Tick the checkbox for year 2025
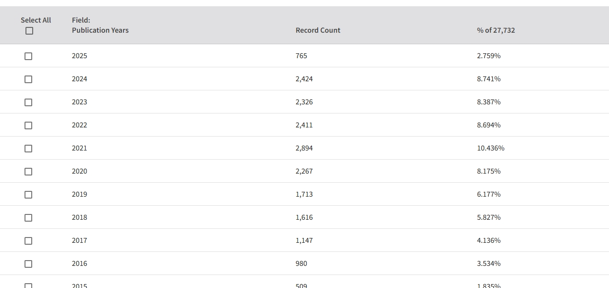 click(x=28, y=56)
